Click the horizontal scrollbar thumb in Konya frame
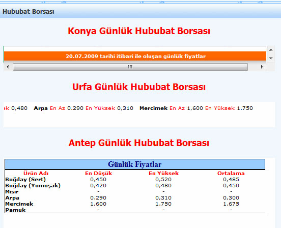Viewport: 281px width, 228px height. coord(130,67)
